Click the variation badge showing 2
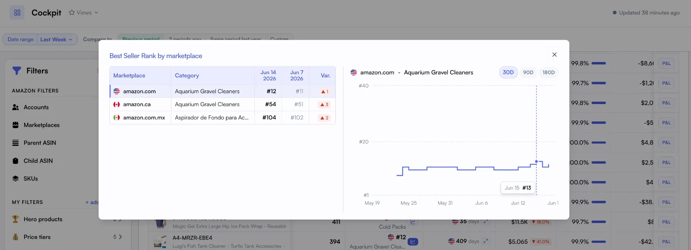Image resolution: width=691 pixels, height=250 pixels. coord(324,118)
